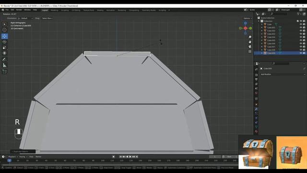Switch to the UV Editing workspace tab

(x=76, y=10)
